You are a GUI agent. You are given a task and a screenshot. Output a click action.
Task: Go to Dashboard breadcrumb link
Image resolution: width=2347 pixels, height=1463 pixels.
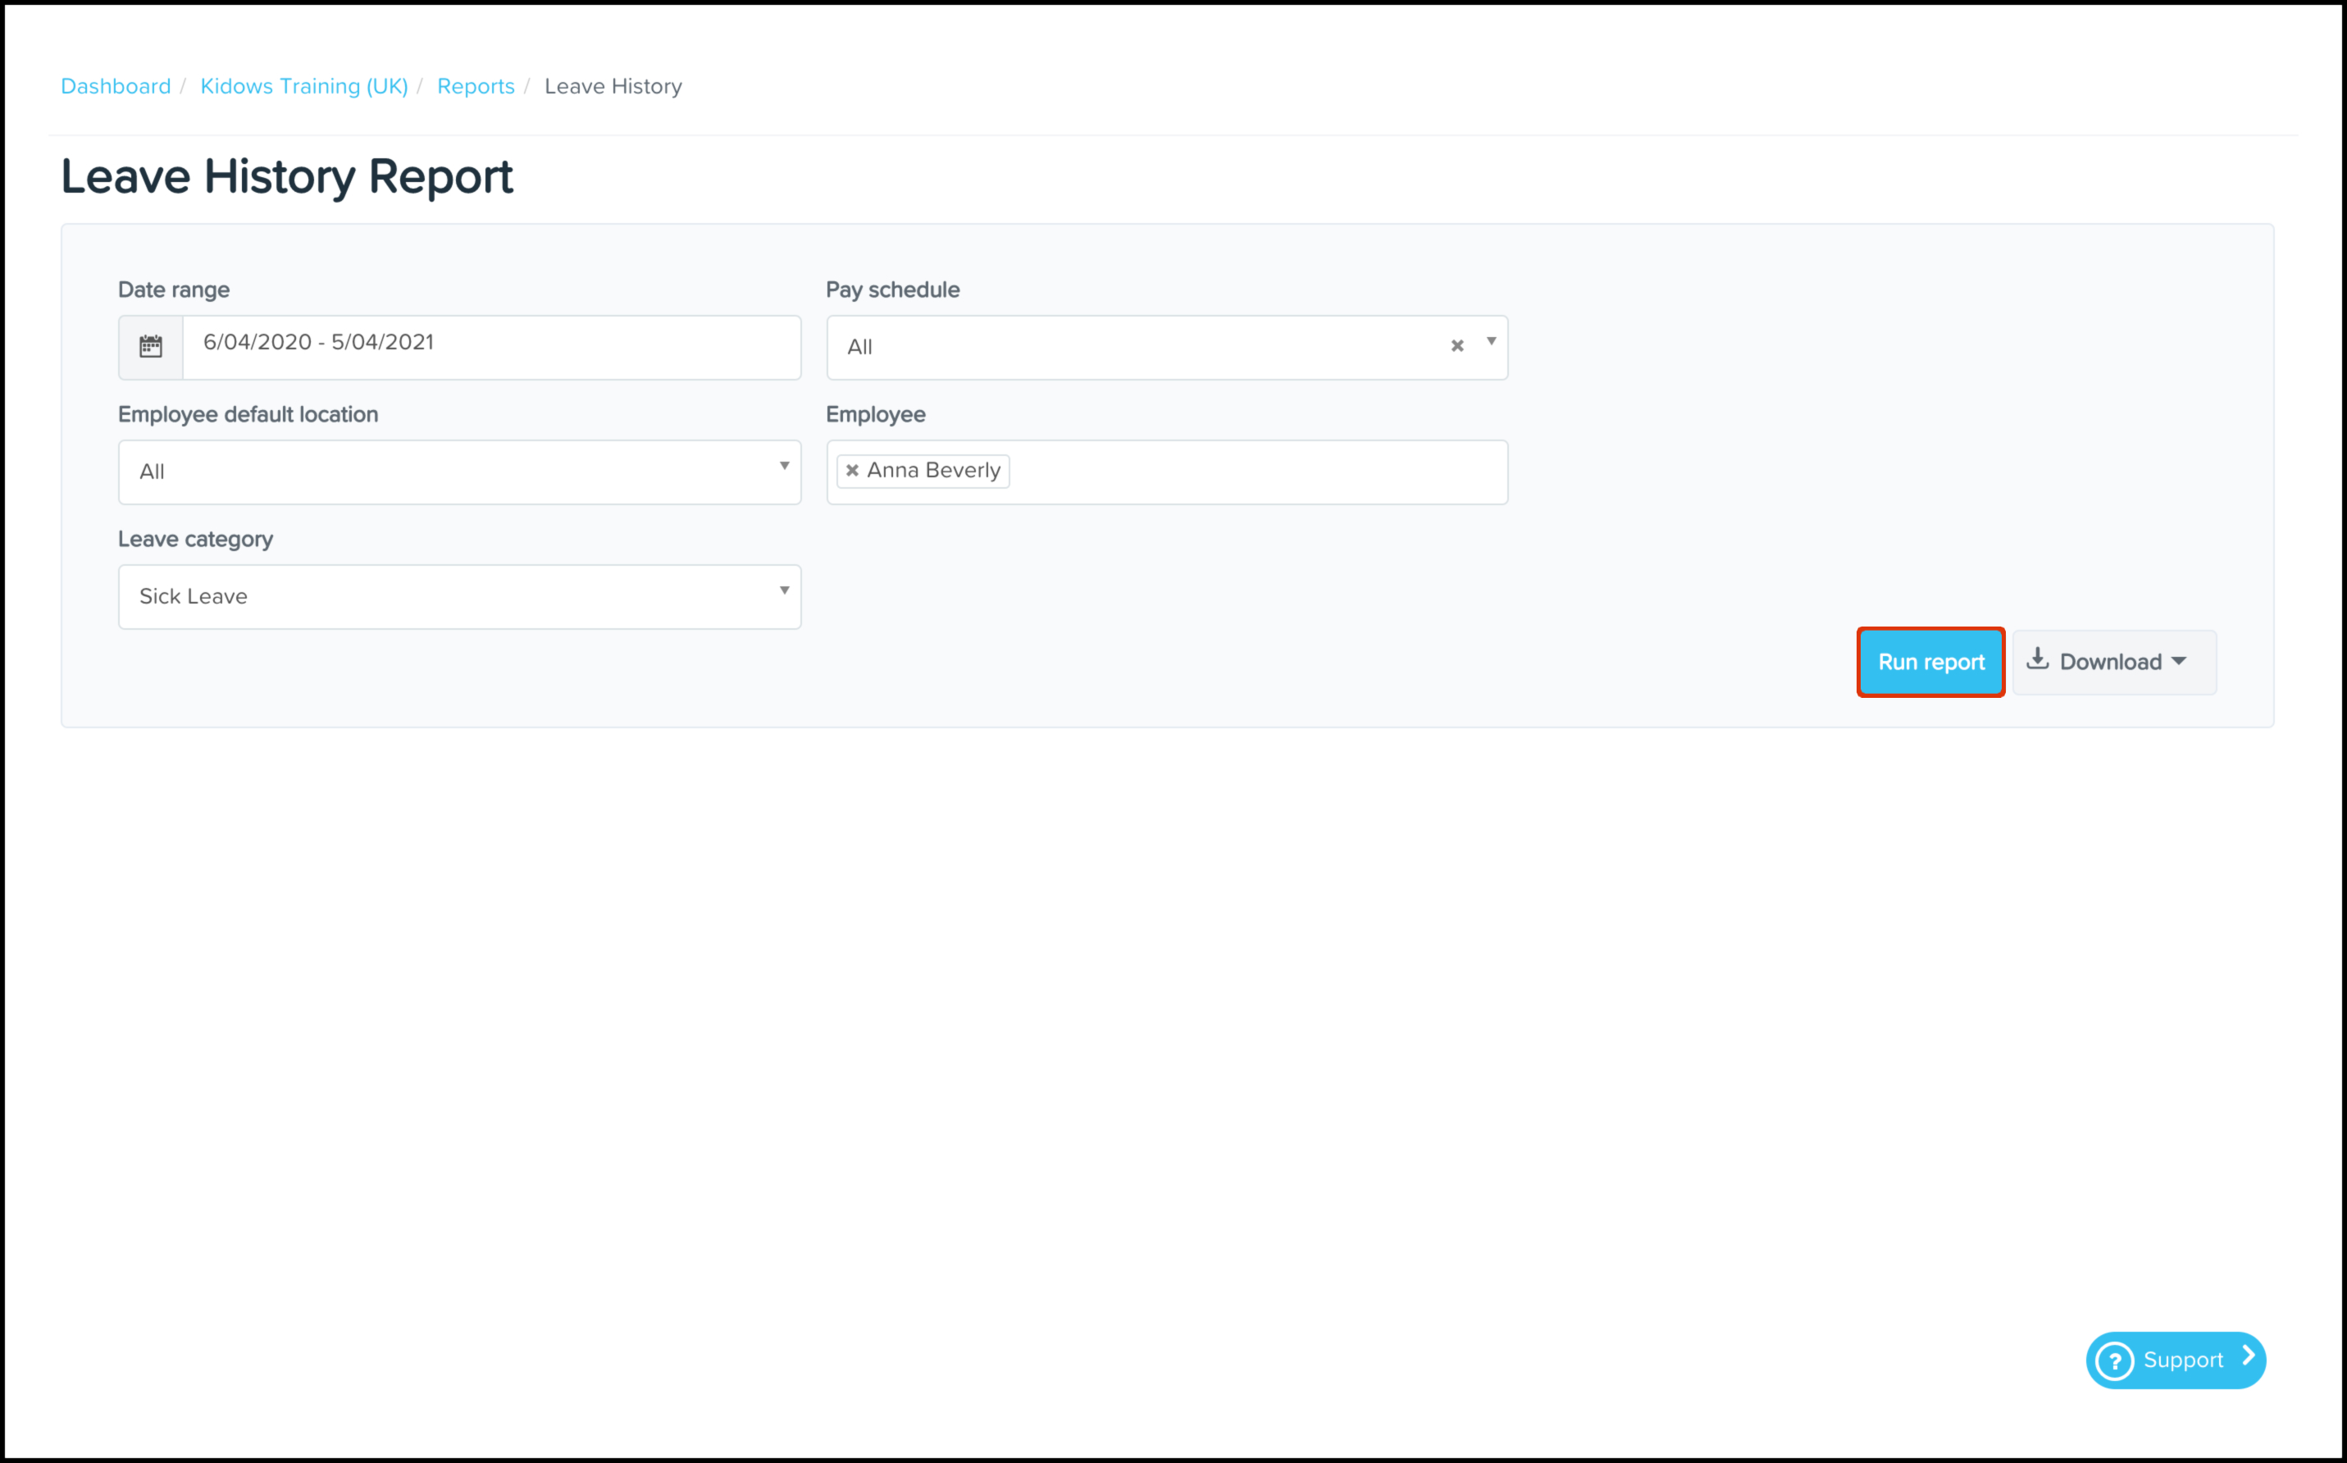(x=116, y=86)
